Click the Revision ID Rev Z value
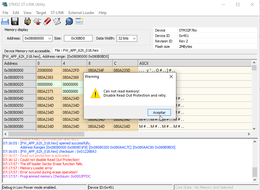 [183, 41]
